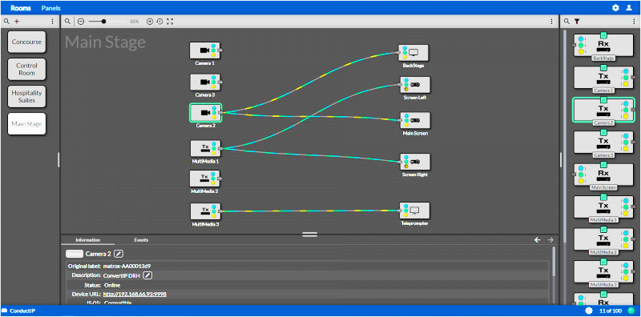Click the '11 of 100' device count
Viewport: 641px width, 317px height.
(611, 311)
